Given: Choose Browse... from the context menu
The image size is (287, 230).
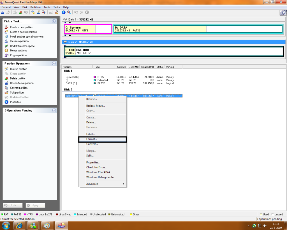Looking at the screenshot, I should 103,99.
